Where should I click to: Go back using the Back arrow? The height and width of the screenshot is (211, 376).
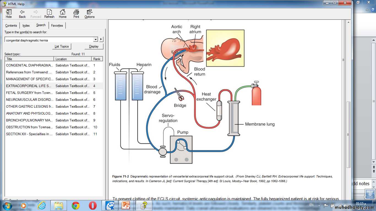[x=22, y=14]
